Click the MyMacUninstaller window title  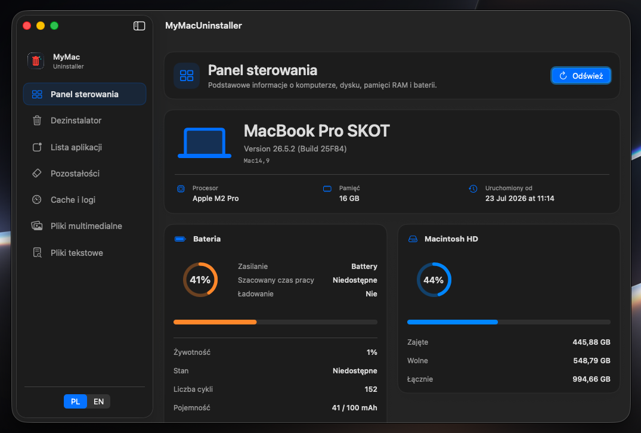[x=203, y=26]
